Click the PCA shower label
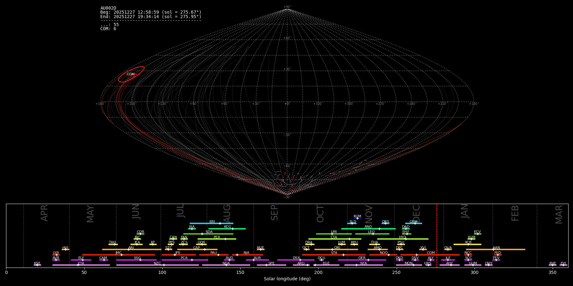The image size is (573, 286). (184, 258)
